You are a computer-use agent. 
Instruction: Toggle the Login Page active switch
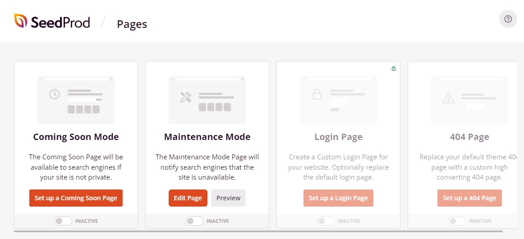[x=326, y=221]
